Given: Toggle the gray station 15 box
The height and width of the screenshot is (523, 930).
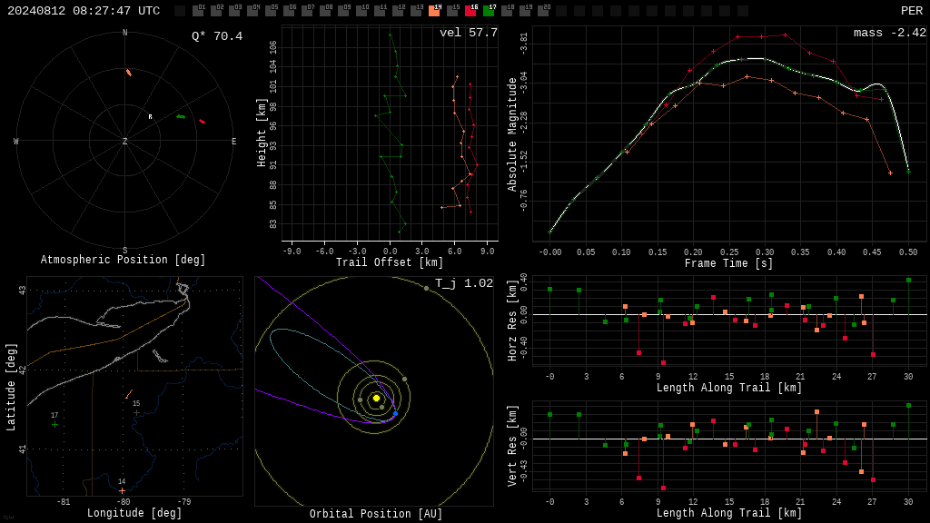Looking at the screenshot, I should click(x=452, y=10).
